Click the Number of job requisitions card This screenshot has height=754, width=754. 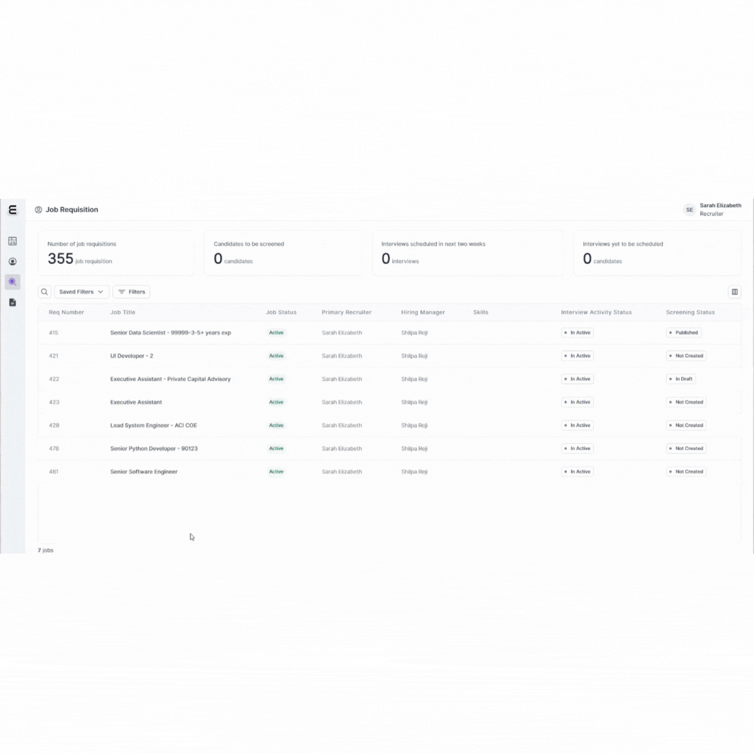(x=116, y=253)
